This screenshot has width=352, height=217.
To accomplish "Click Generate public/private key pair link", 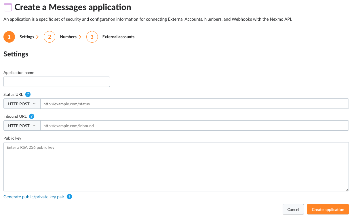I will coord(34,197).
